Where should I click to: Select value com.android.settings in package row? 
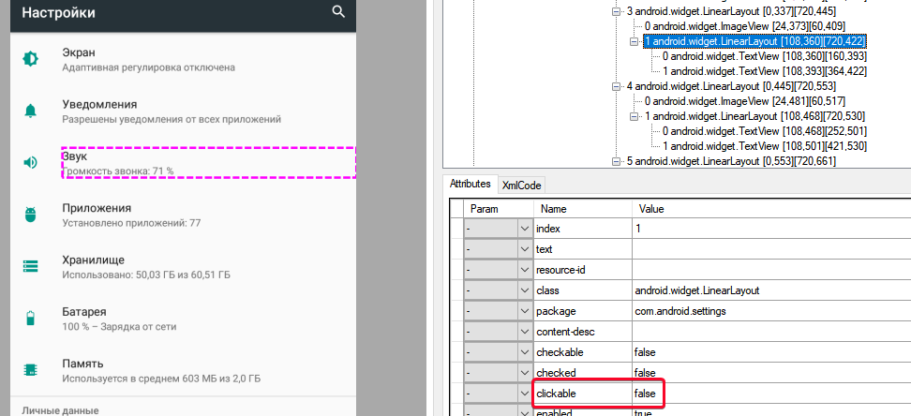coord(771,311)
